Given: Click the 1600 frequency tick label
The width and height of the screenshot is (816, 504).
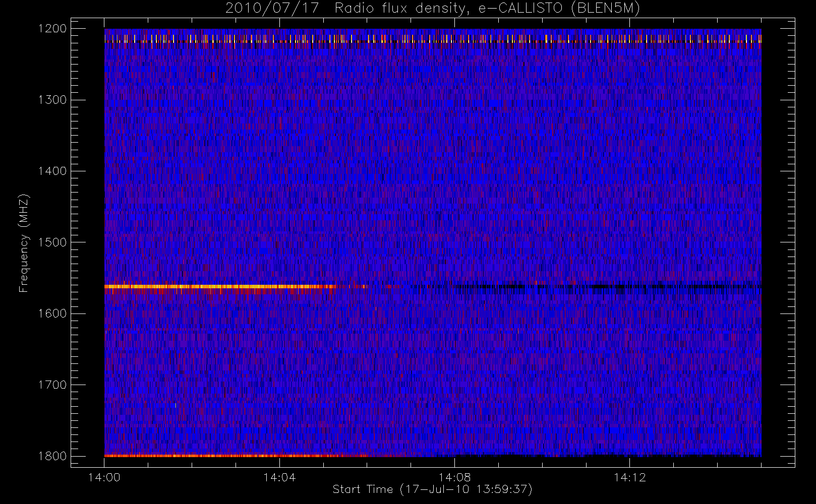Looking at the screenshot, I should point(52,313).
